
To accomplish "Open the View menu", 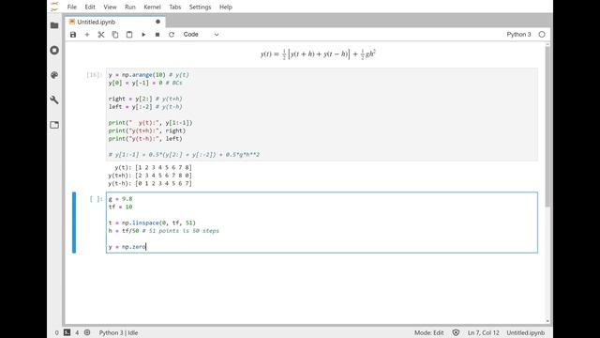I will (110, 7).
